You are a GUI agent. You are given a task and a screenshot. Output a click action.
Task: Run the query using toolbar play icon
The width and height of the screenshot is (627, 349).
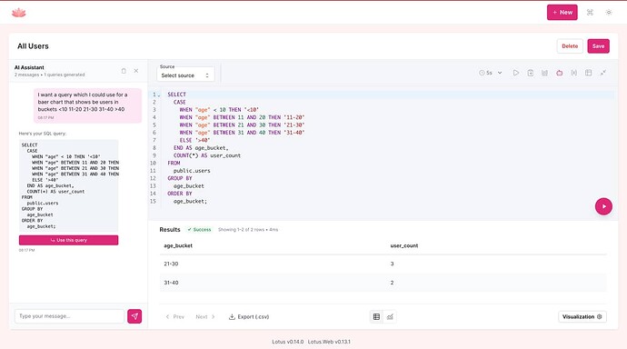516,73
